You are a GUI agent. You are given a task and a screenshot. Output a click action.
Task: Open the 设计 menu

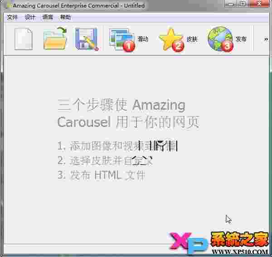30,17
